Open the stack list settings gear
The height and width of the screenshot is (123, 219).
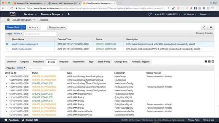pyautogui.click(x=211, y=27)
